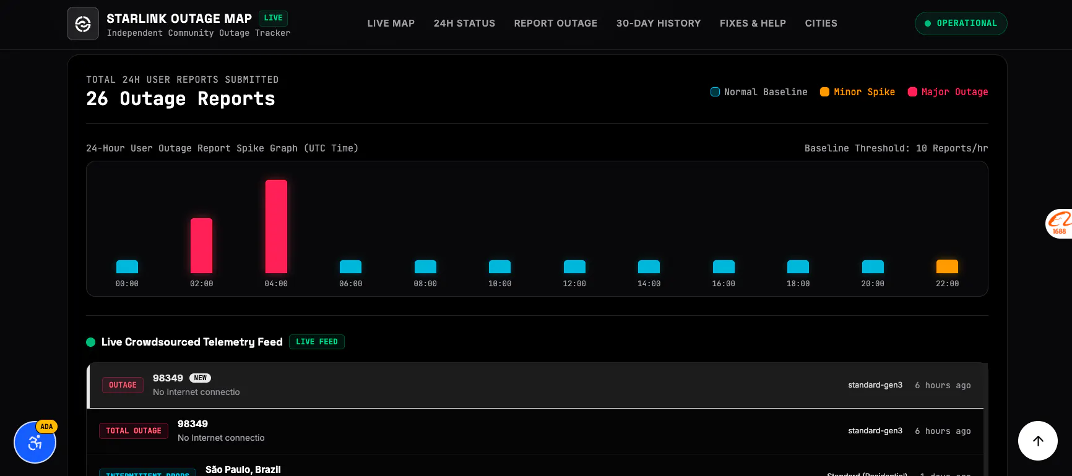Select the 00:00 bar on the graph
1072x476 pixels.
click(127, 266)
